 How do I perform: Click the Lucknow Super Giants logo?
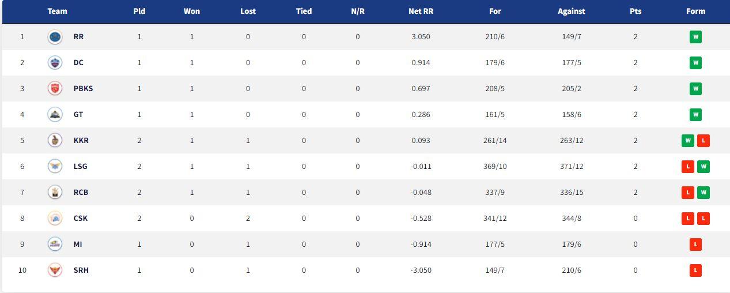[x=55, y=167]
